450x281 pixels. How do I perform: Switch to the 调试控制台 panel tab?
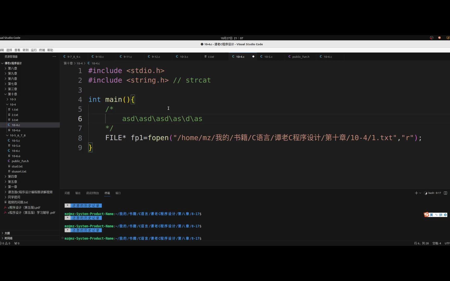click(92, 193)
